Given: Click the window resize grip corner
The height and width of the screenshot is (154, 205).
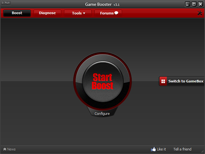Looking at the screenshot, I should click(x=203, y=151).
